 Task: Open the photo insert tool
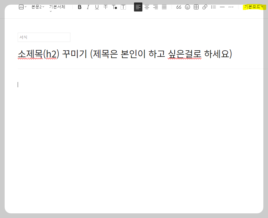click(21, 7)
